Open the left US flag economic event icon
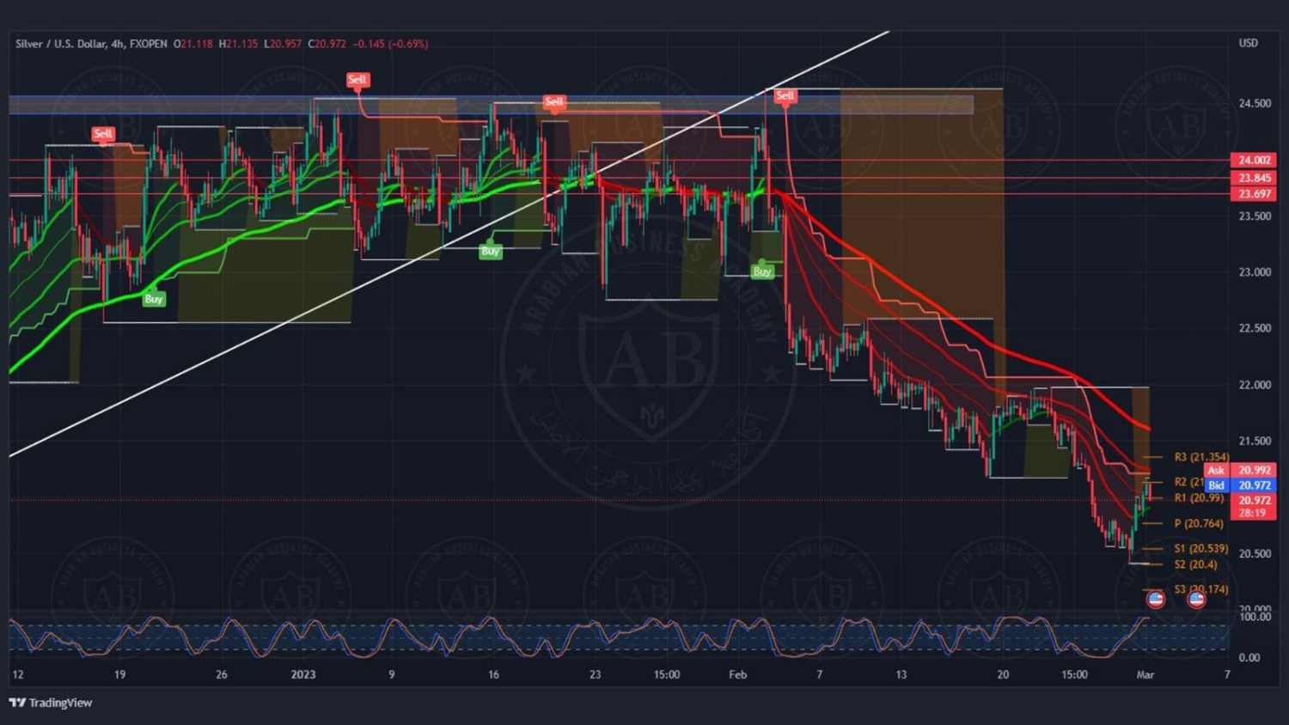Image resolution: width=1289 pixels, height=725 pixels. coord(1156,599)
